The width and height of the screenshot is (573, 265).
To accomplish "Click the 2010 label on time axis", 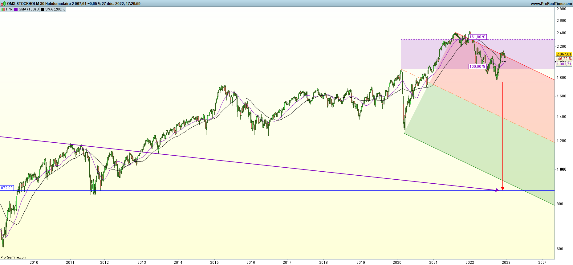I will click(x=34, y=263).
